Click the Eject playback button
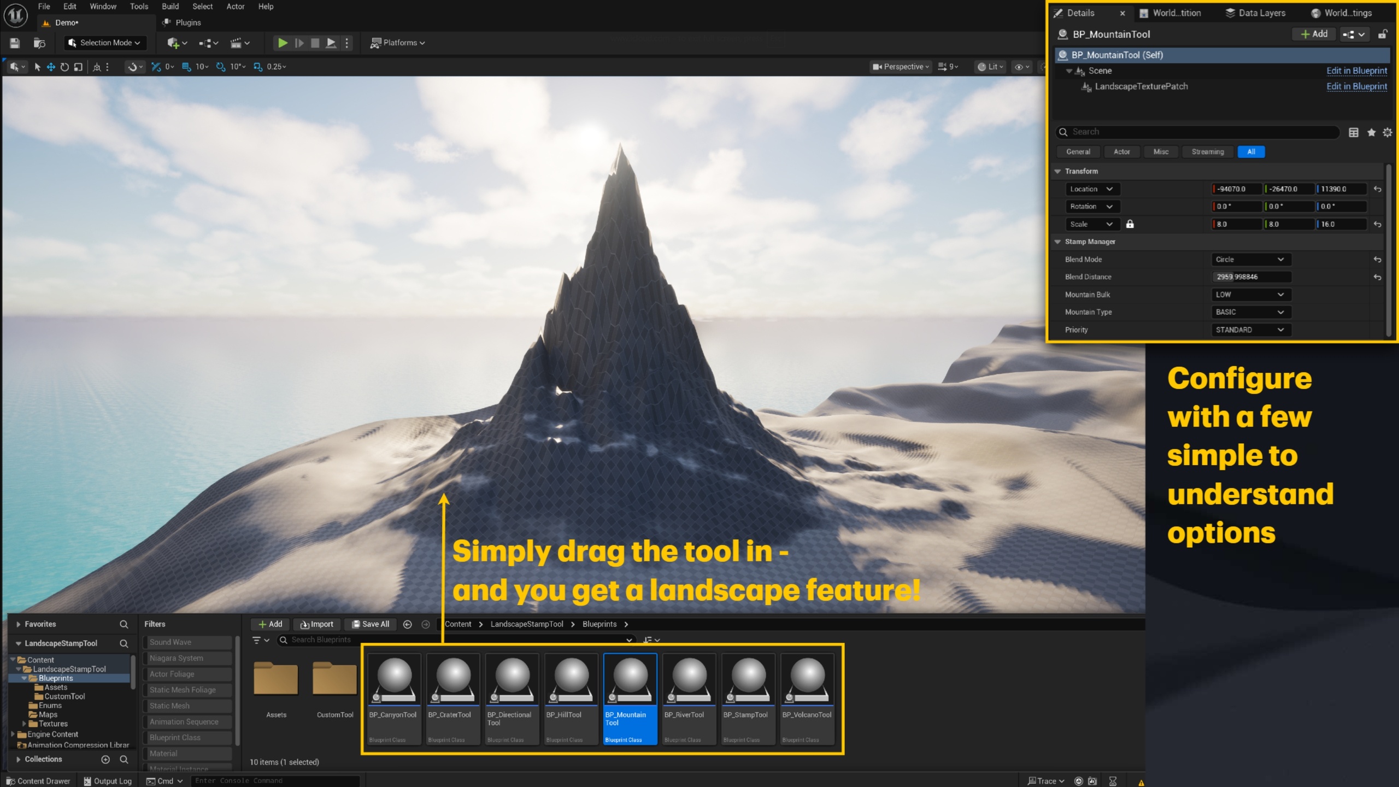 [x=331, y=43]
